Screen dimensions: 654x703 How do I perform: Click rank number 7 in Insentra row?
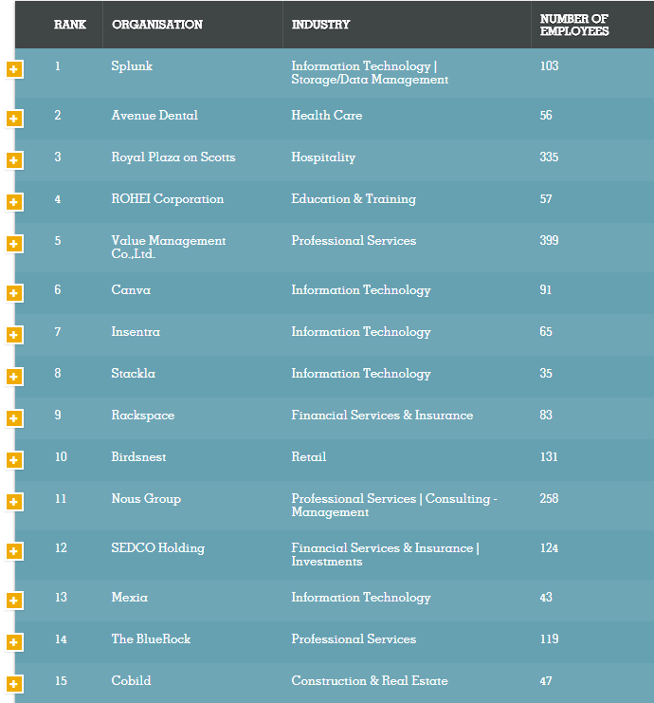click(x=58, y=331)
